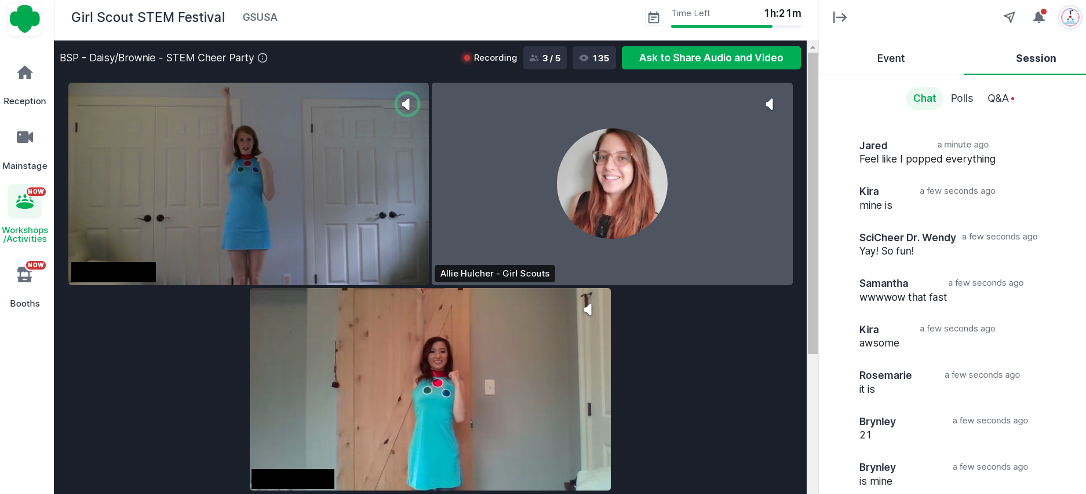Viewport: 1086px width, 494px height.
Task: Mute the top-left video speaker
Action: pos(407,104)
